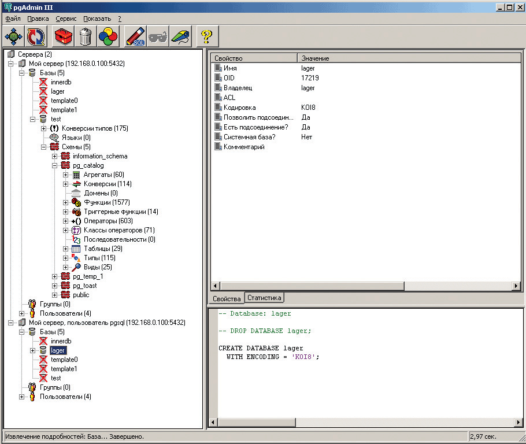Image resolution: width=526 pixels, height=444 pixels.
Task: Click the trash can Drop Object icon
Action: coord(86,36)
